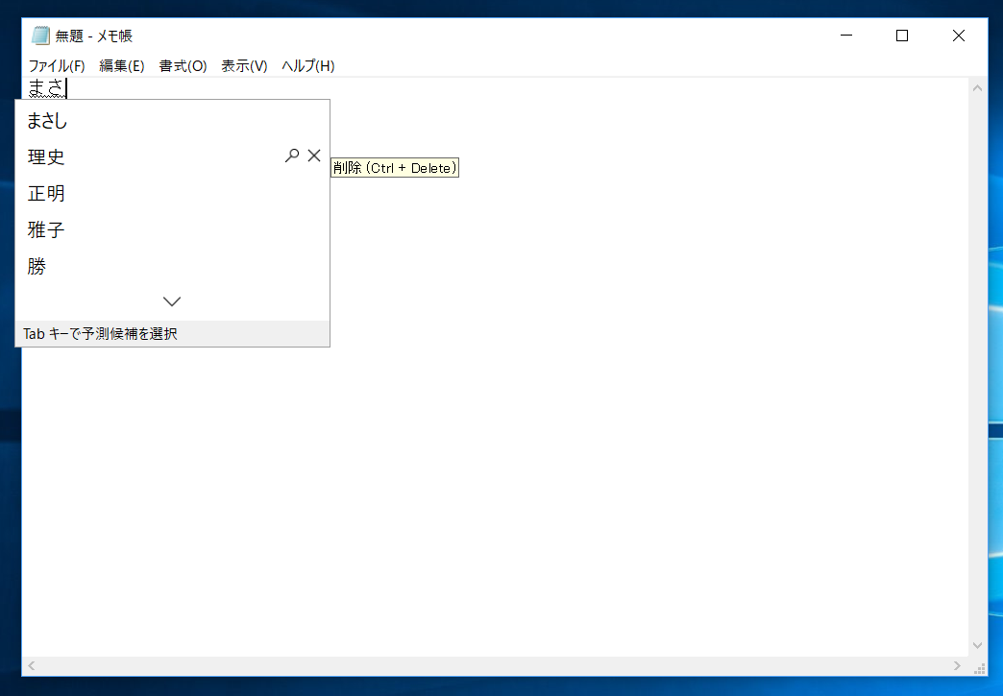This screenshot has width=1003, height=696.
Task: Expand more candidates with the down chevron
Action: 172,301
